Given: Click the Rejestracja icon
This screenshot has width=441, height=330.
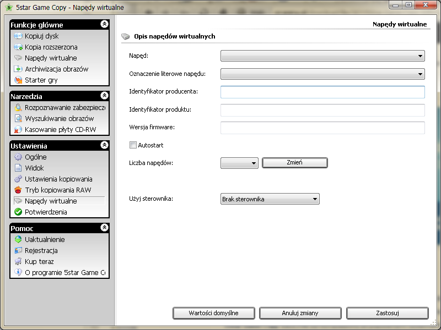Looking at the screenshot, I should (18, 250).
